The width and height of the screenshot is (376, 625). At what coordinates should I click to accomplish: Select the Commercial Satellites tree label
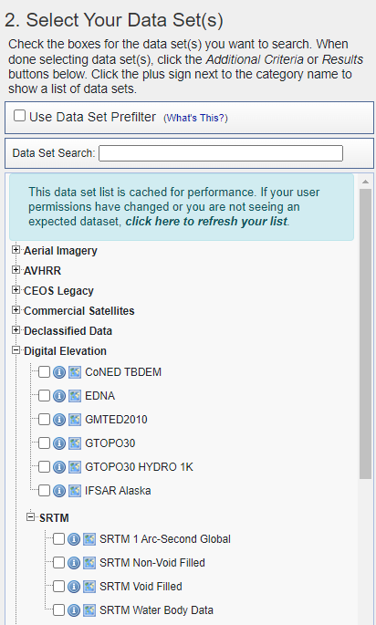click(79, 311)
